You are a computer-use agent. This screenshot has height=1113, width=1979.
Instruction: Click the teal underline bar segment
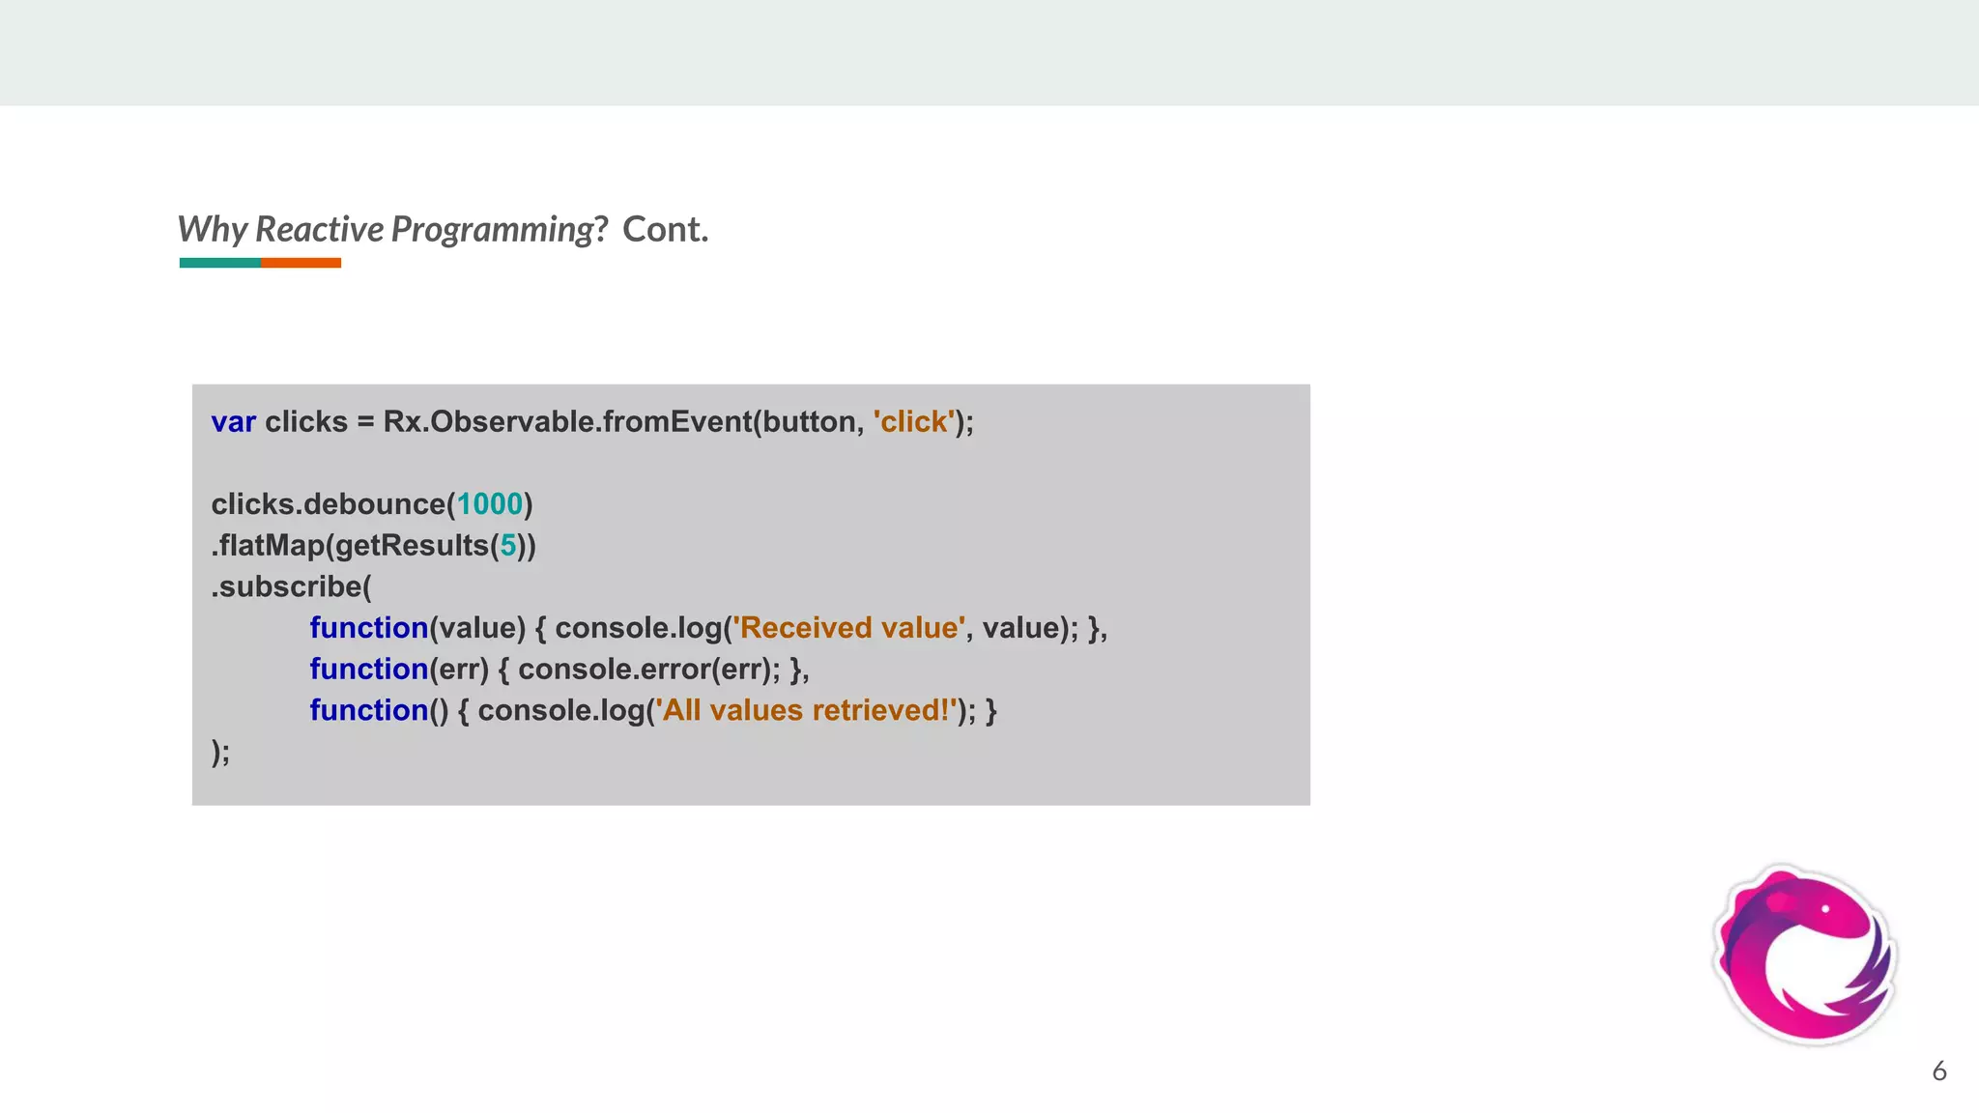pos(219,263)
